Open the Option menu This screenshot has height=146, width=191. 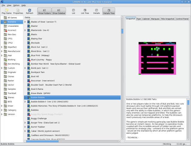[x=16, y=5]
